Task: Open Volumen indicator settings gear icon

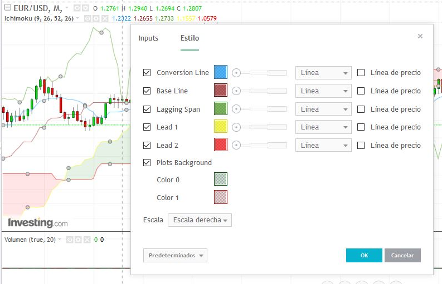Action: (x=79, y=240)
